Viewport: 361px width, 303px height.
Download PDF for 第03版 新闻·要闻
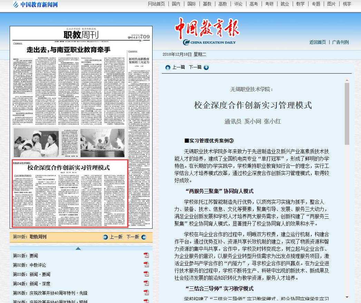click(x=146, y=274)
